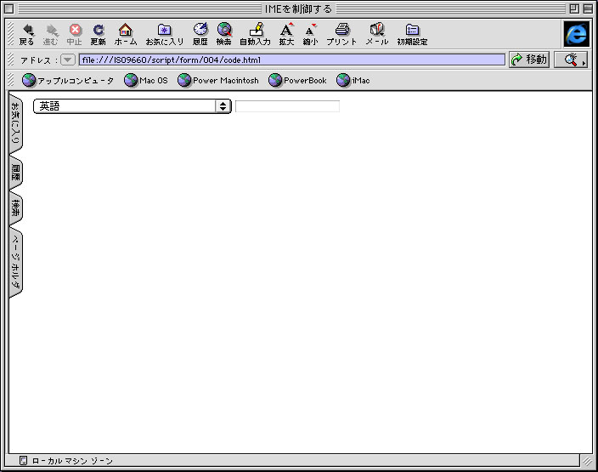Click the status bar page icon

pyautogui.click(x=23, y=461)
